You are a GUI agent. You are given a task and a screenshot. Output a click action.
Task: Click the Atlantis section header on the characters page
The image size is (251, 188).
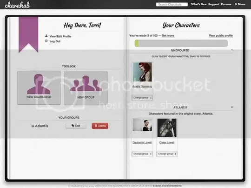(x=180, y=107)
